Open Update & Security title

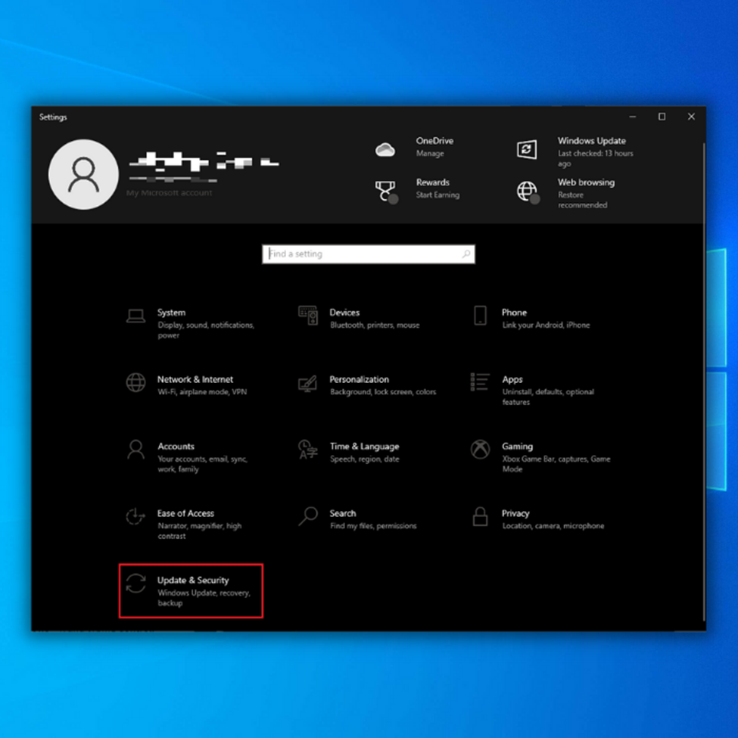[x=193, y=581]
